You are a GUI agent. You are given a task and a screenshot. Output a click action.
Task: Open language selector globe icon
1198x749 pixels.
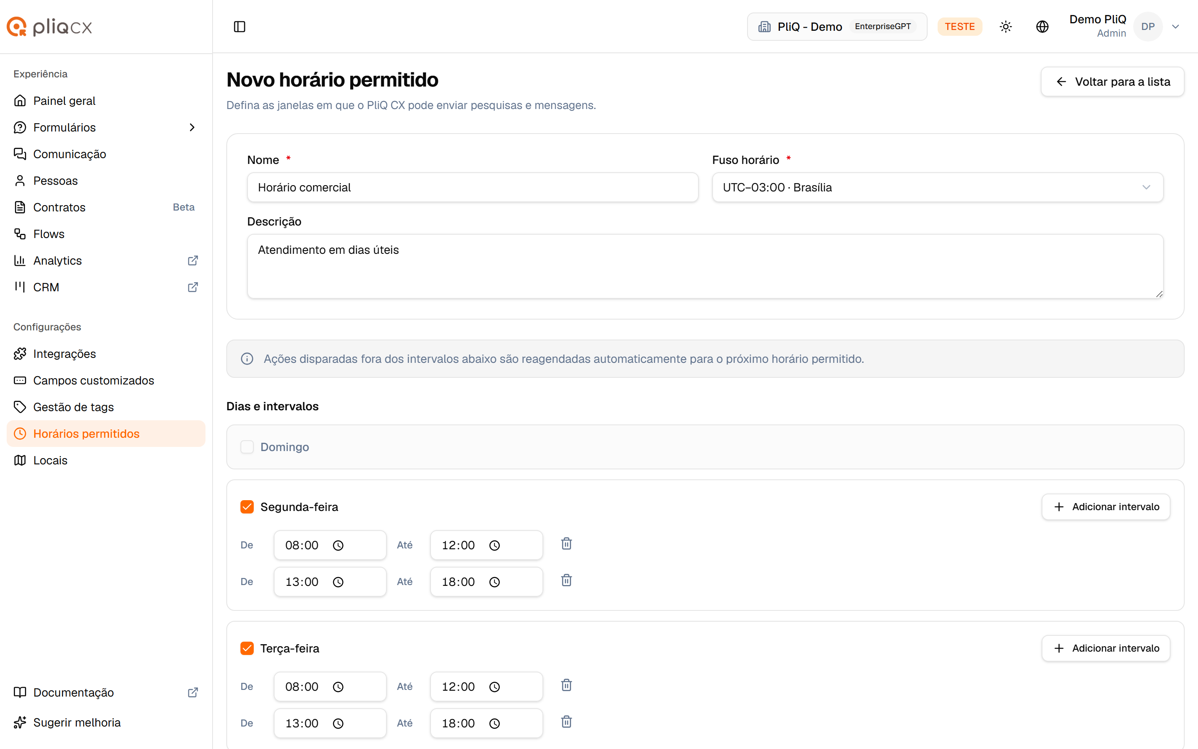click(1042, 27)
